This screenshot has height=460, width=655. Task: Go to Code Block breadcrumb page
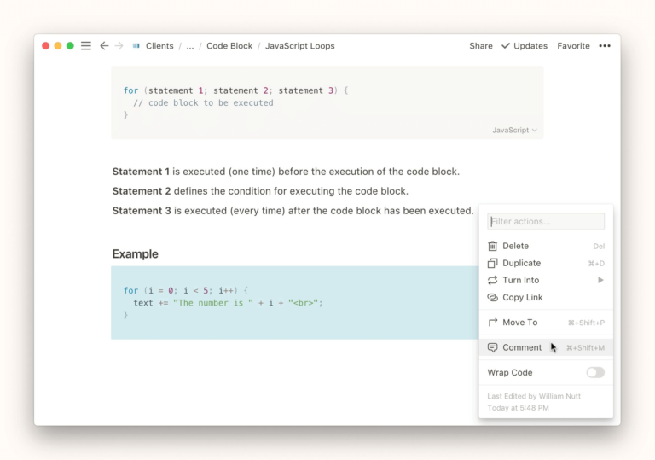229,46
